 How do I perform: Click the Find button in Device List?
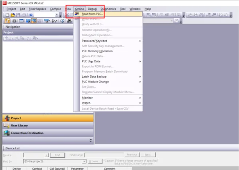(57, 155)
